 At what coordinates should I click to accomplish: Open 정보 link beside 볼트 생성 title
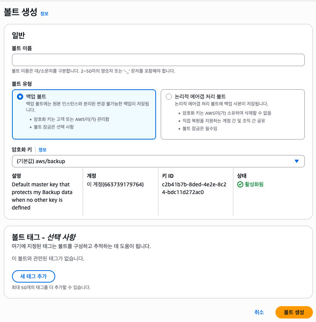(x=44, y=14)
